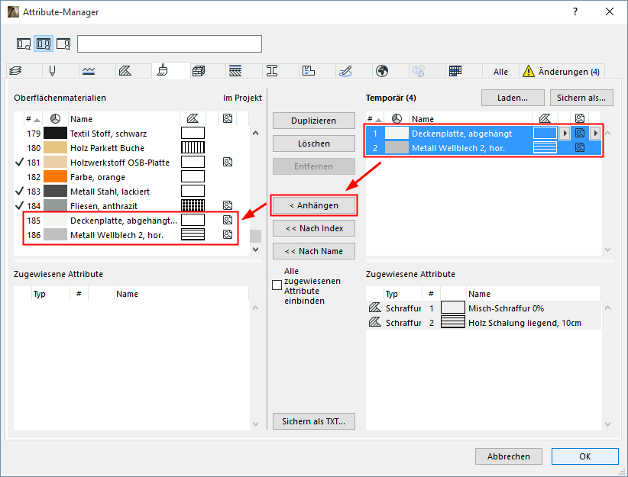Click the Holz Parkett Buche color swatch
The image size is (628, 477).
[x=55, y=147]
